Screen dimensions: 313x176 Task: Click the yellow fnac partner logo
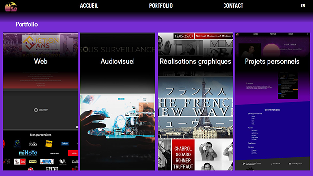click(x=49, y=144)
